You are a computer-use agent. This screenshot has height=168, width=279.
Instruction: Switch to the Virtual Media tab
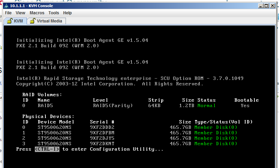point(46,21)
